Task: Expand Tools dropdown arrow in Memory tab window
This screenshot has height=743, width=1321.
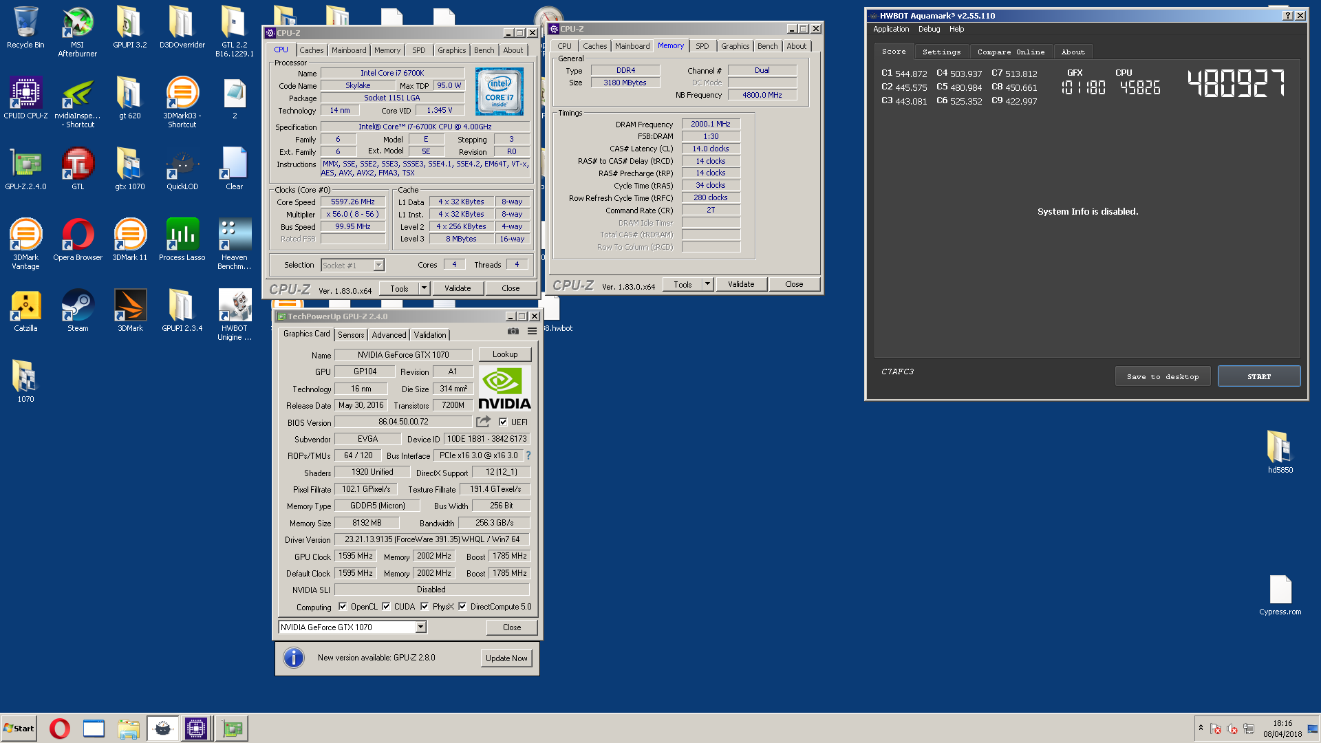Action: (707, 284)
